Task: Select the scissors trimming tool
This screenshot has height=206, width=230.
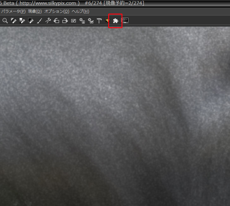Action: point(48,21)
